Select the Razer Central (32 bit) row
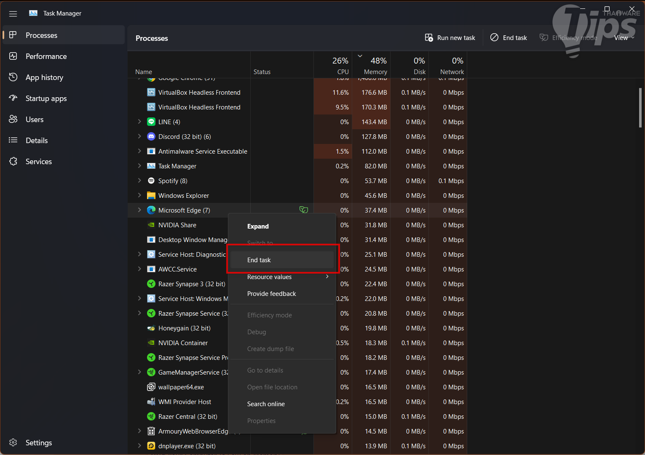The height and width of the screenshot is (455, 645). pyautogui.click(x=297, y=416)
